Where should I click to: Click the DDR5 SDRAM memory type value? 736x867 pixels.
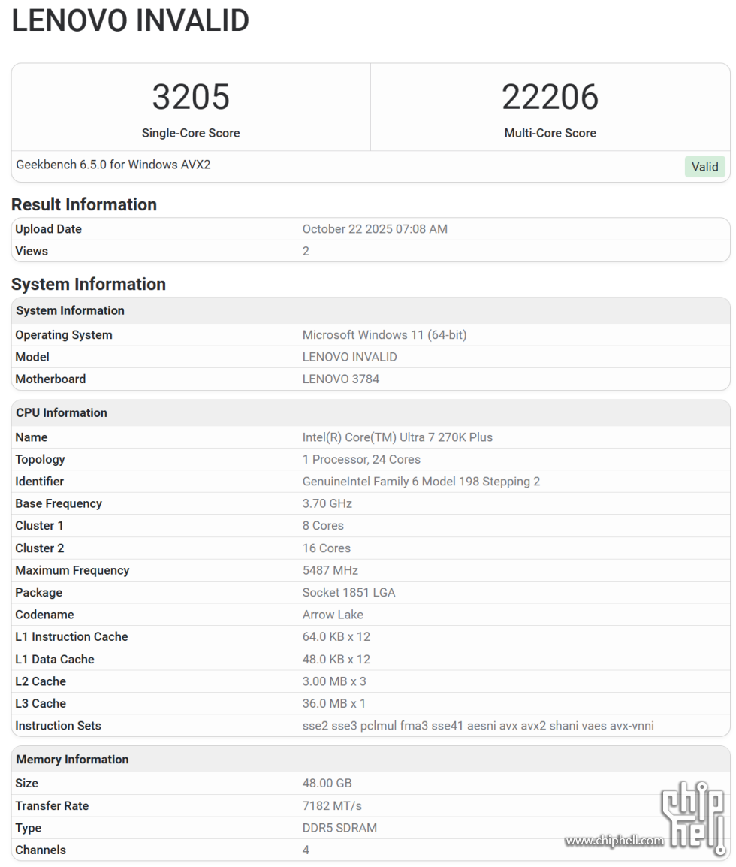click(339, 828)
